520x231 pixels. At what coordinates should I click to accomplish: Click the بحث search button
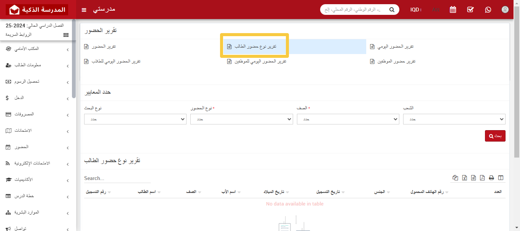(495, 135)
